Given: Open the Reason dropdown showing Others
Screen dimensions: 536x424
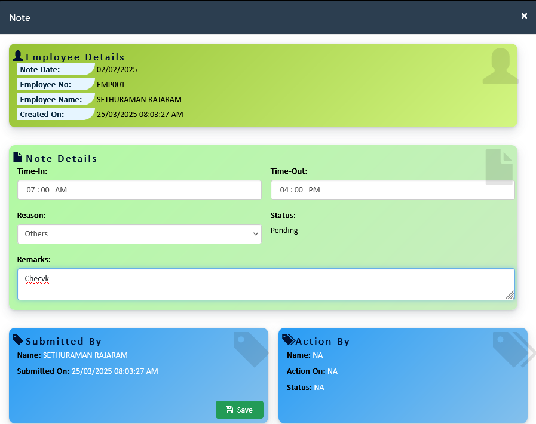Looking at the screenshot, I should pos(139,234).
